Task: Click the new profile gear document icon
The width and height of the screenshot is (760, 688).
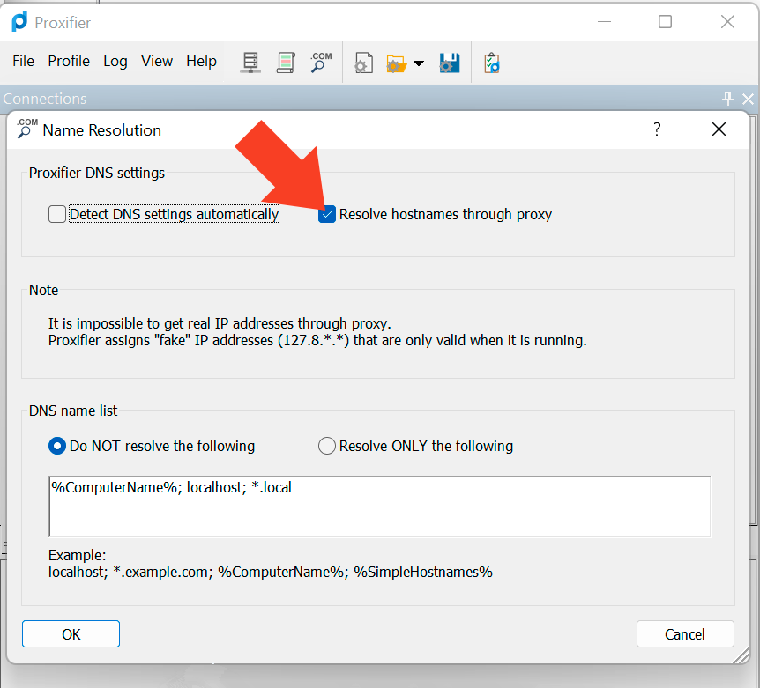Action: (363, 63)
